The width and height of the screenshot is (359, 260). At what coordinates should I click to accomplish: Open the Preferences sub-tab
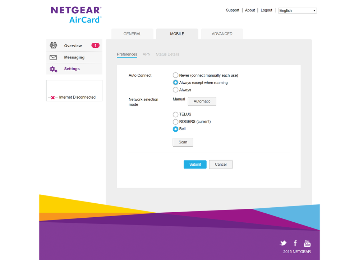(127, 54)
